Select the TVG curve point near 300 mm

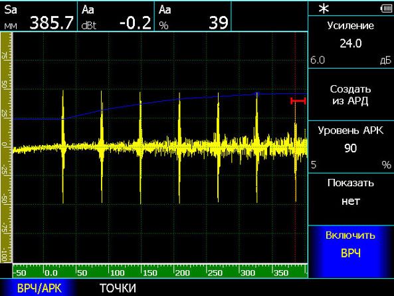257,94
